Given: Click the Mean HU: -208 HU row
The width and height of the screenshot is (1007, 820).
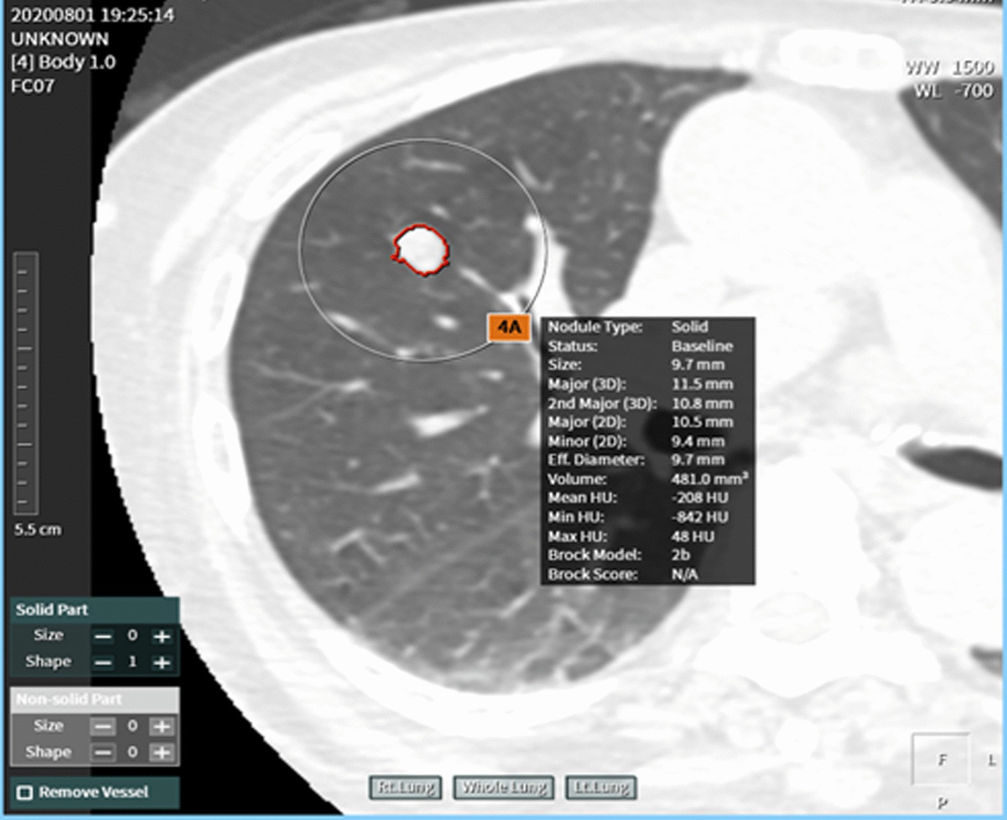Looking at the screenshot, I should (x=647, y=498).
